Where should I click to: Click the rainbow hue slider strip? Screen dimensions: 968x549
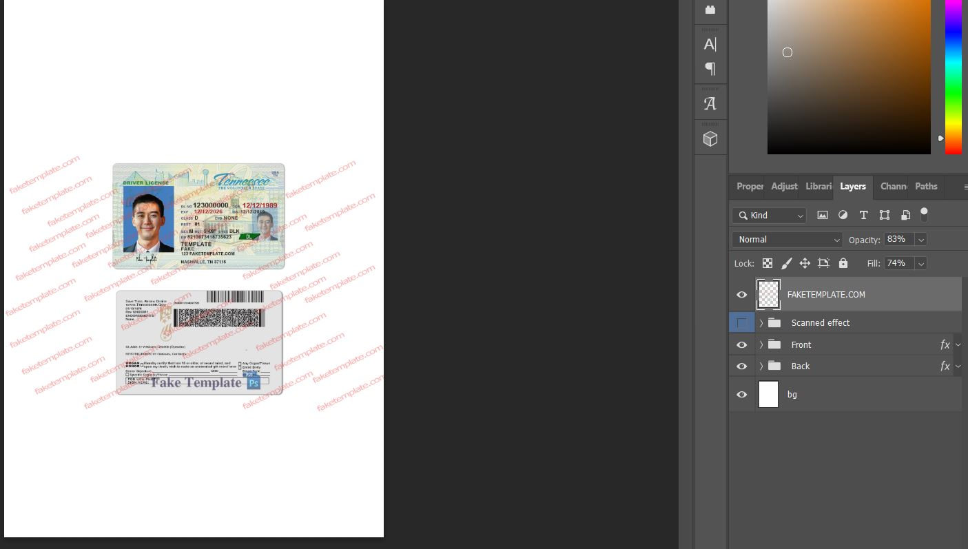click(953, 76)
